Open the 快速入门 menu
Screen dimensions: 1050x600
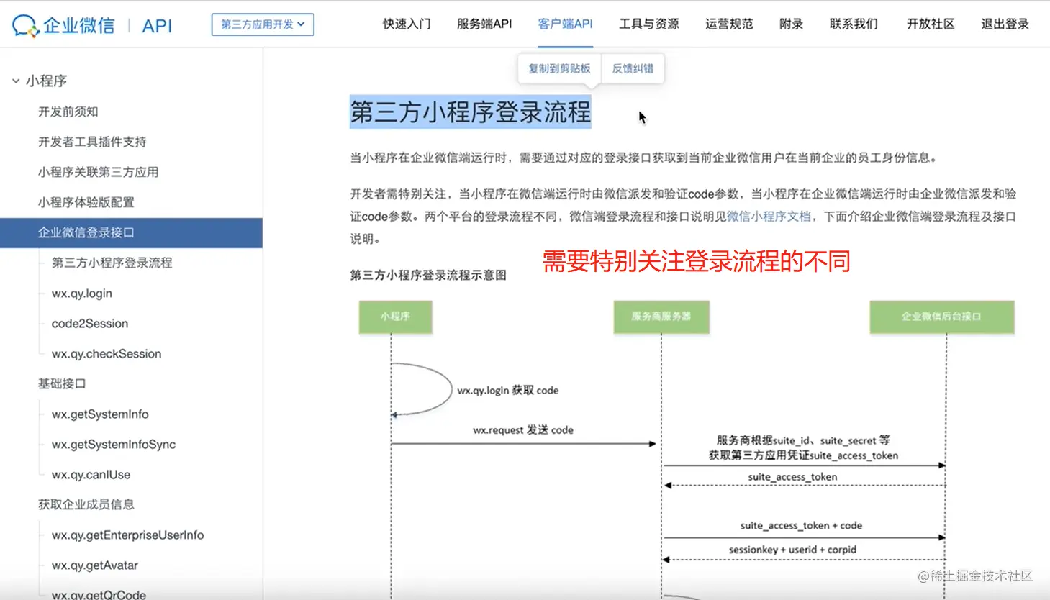(x=407, y=24)
